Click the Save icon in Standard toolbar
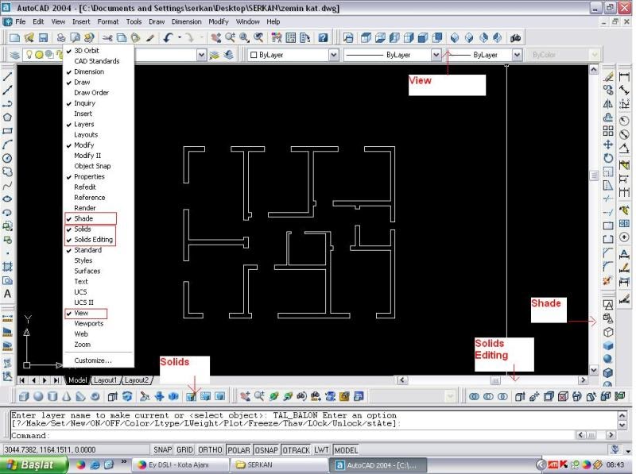The width and height of the screenshot is (636, 474). click(44, 37)
